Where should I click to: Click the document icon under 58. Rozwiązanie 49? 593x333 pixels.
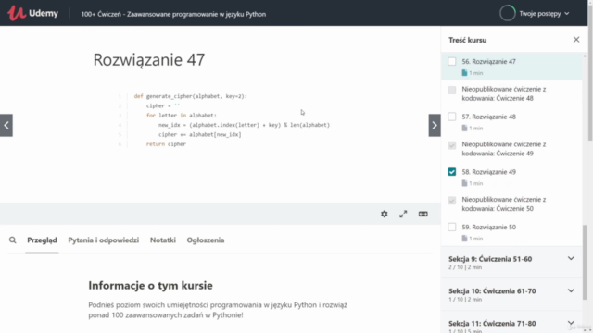click(464, 183)
